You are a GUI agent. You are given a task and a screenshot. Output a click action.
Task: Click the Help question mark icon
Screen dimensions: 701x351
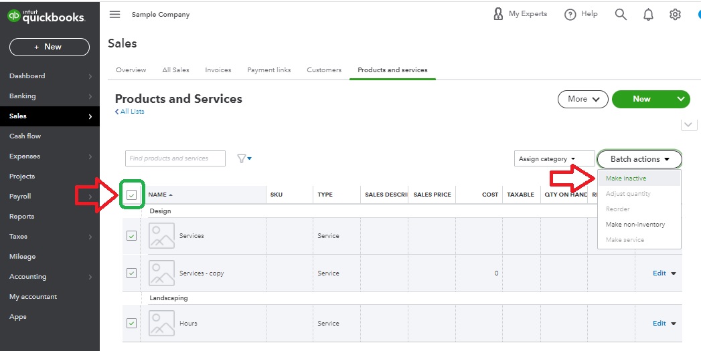pyautogui.click(x=570, y=15)
